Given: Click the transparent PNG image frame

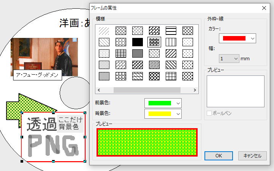Looking at the screenshot, I should (x=53, y=137).
